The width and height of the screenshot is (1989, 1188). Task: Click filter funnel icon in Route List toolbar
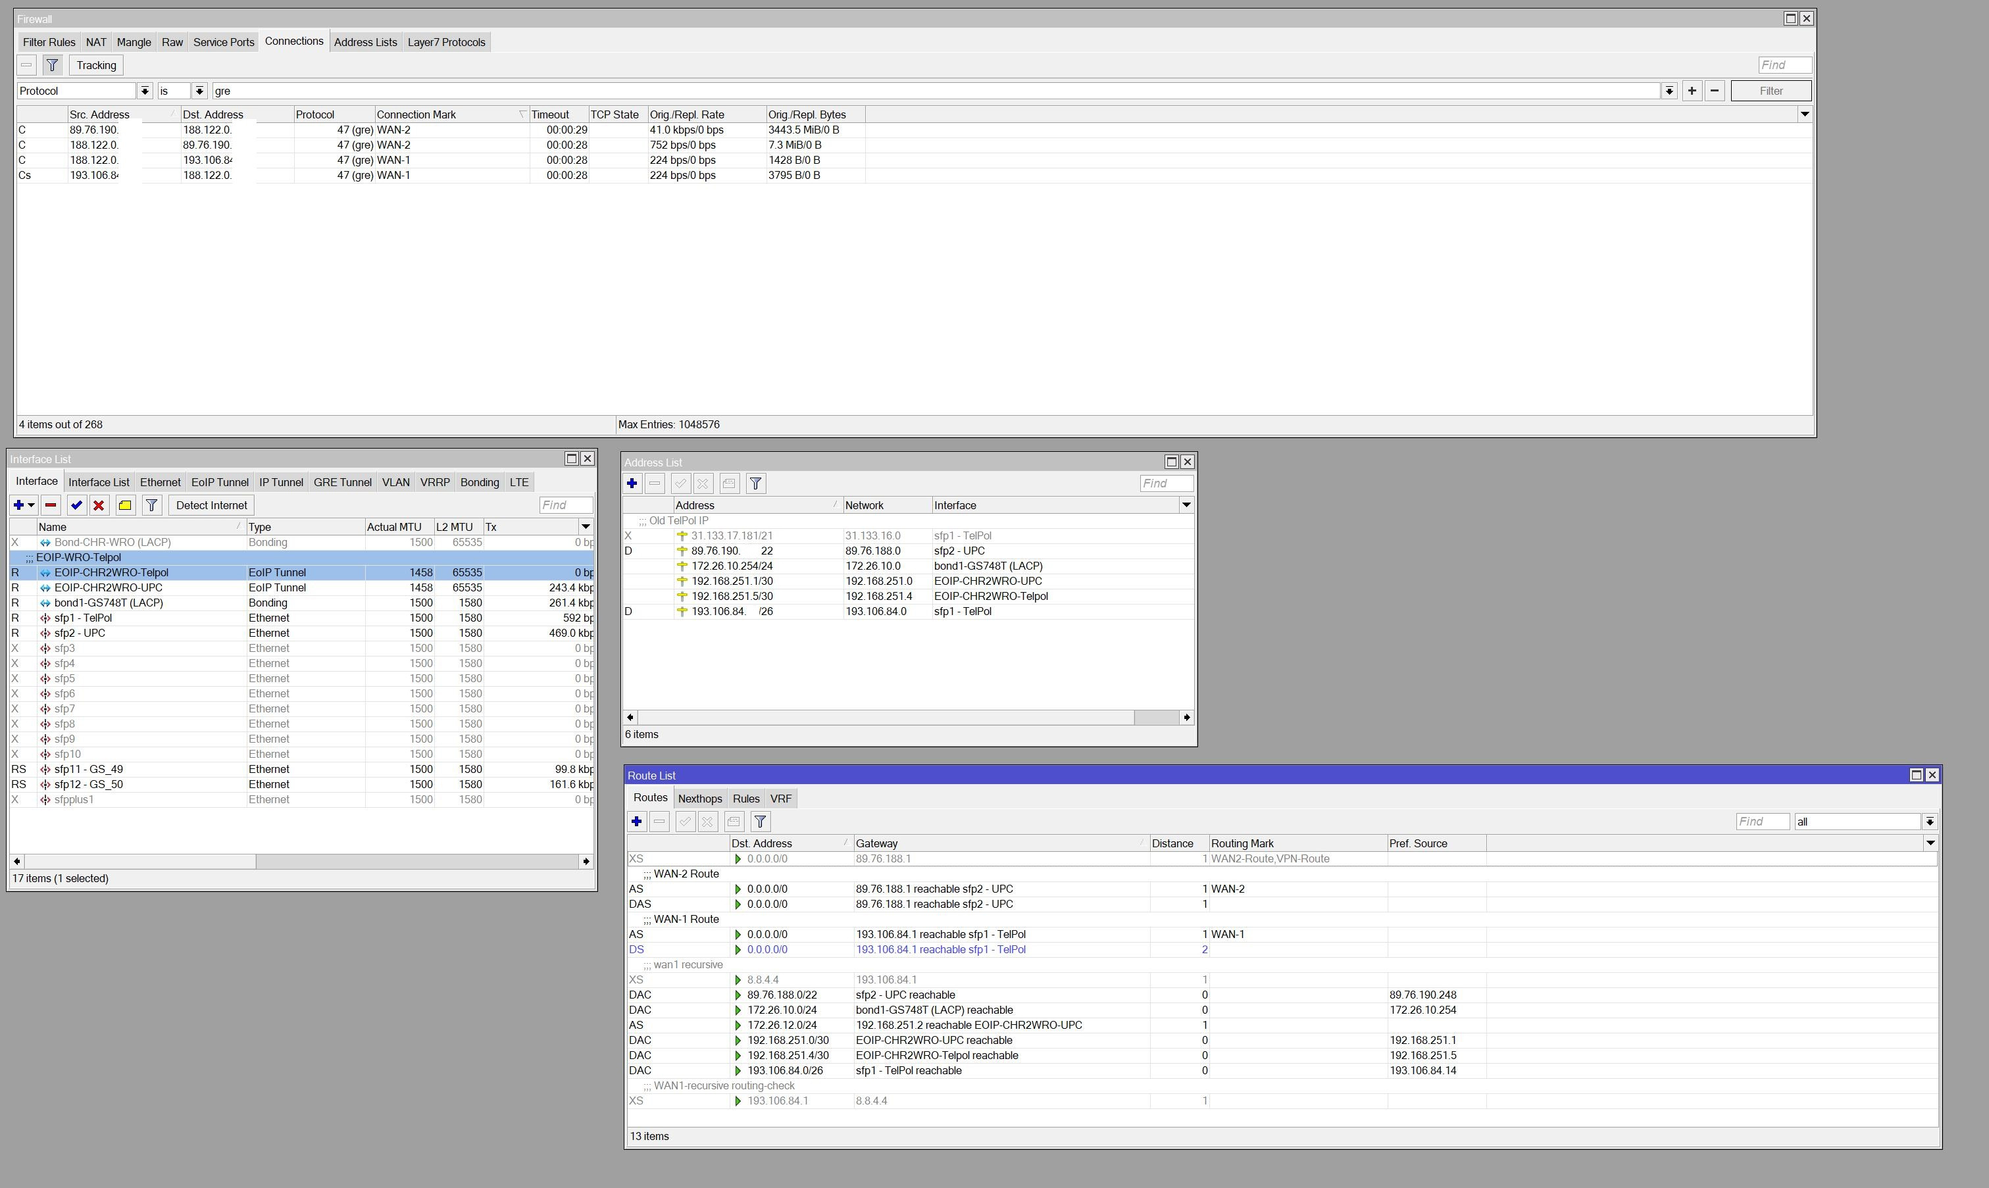[x=760, y=822]
